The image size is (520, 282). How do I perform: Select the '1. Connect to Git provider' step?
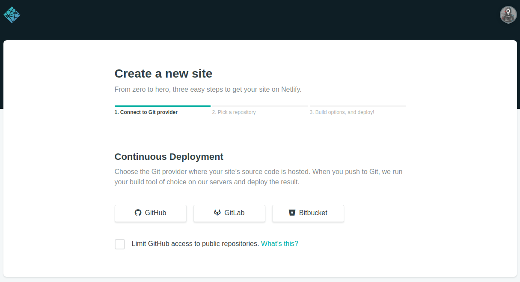(146, 112)
